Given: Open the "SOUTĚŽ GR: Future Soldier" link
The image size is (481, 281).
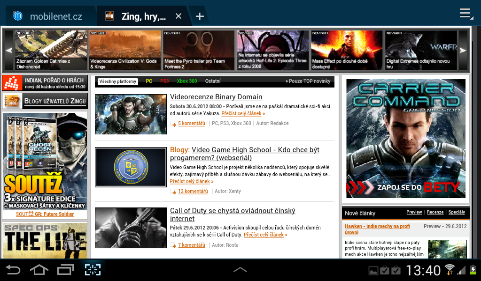Looking at the screenshot, I should (x=45, y=214).
